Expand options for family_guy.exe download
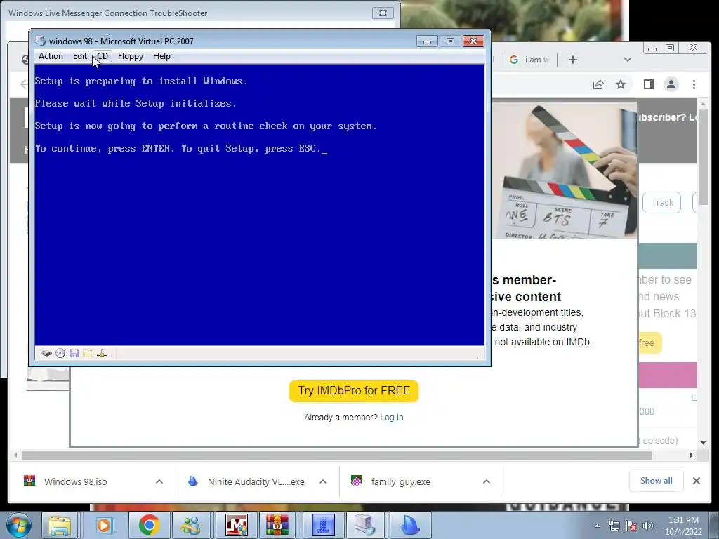 [x=487, y=481]
